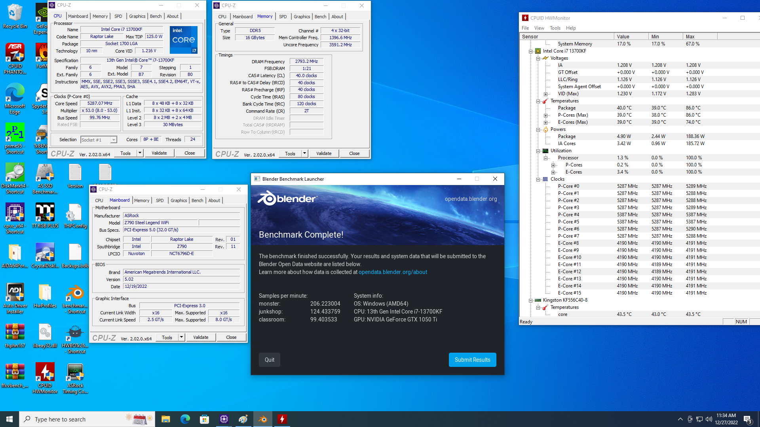Click HWMonitor icon in the taskbar
Image resolution: width=760 pixels, height=427 pixels.
[282, 419]
